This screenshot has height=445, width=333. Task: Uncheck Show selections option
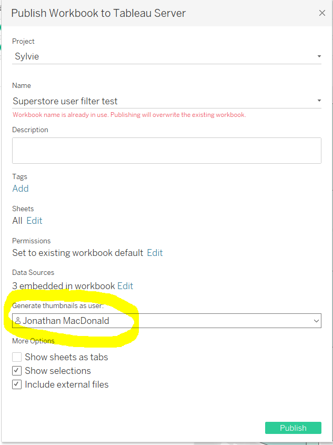pyautogui.click(x=17, y=371)
